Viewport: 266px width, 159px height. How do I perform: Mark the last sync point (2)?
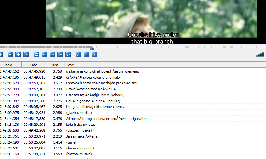point(86,55)
